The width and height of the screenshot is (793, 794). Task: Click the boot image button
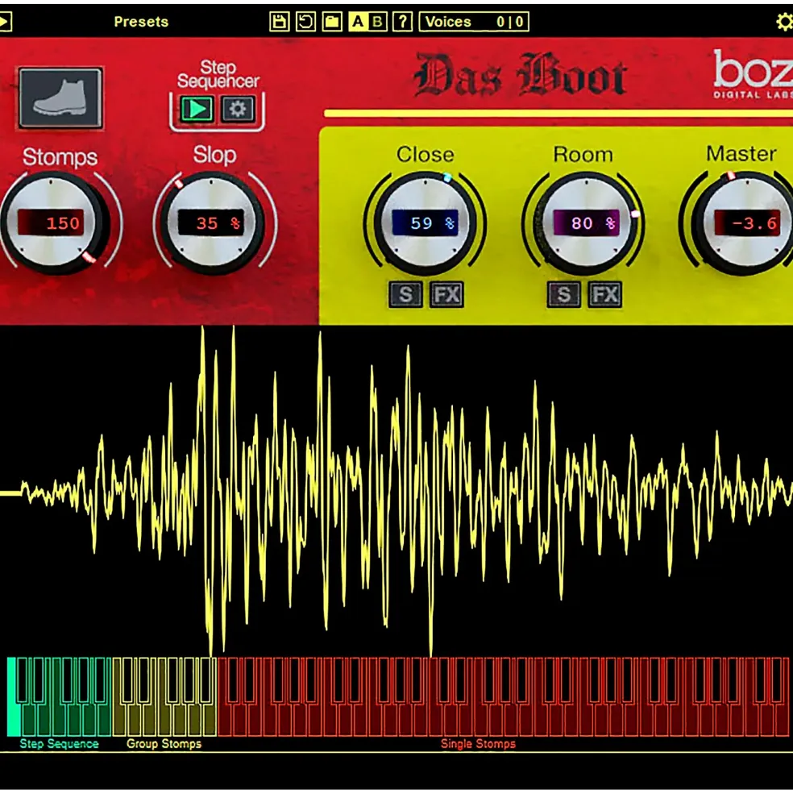point(60,98)
